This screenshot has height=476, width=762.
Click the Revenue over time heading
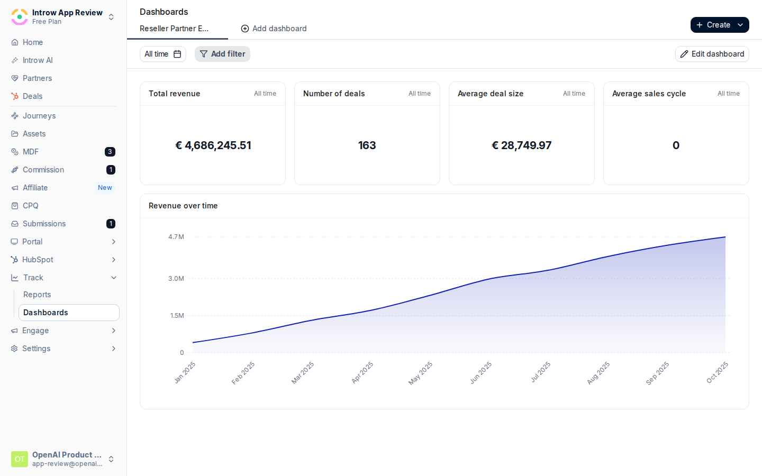tap(183, 206)
